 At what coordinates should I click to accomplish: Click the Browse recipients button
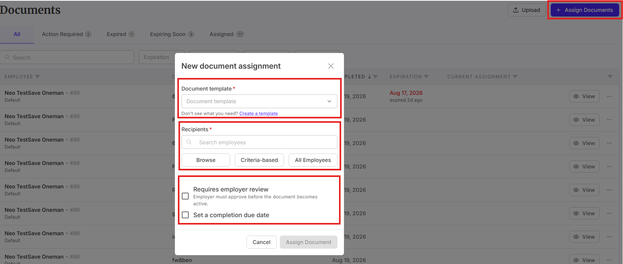[x=206, y=160]
